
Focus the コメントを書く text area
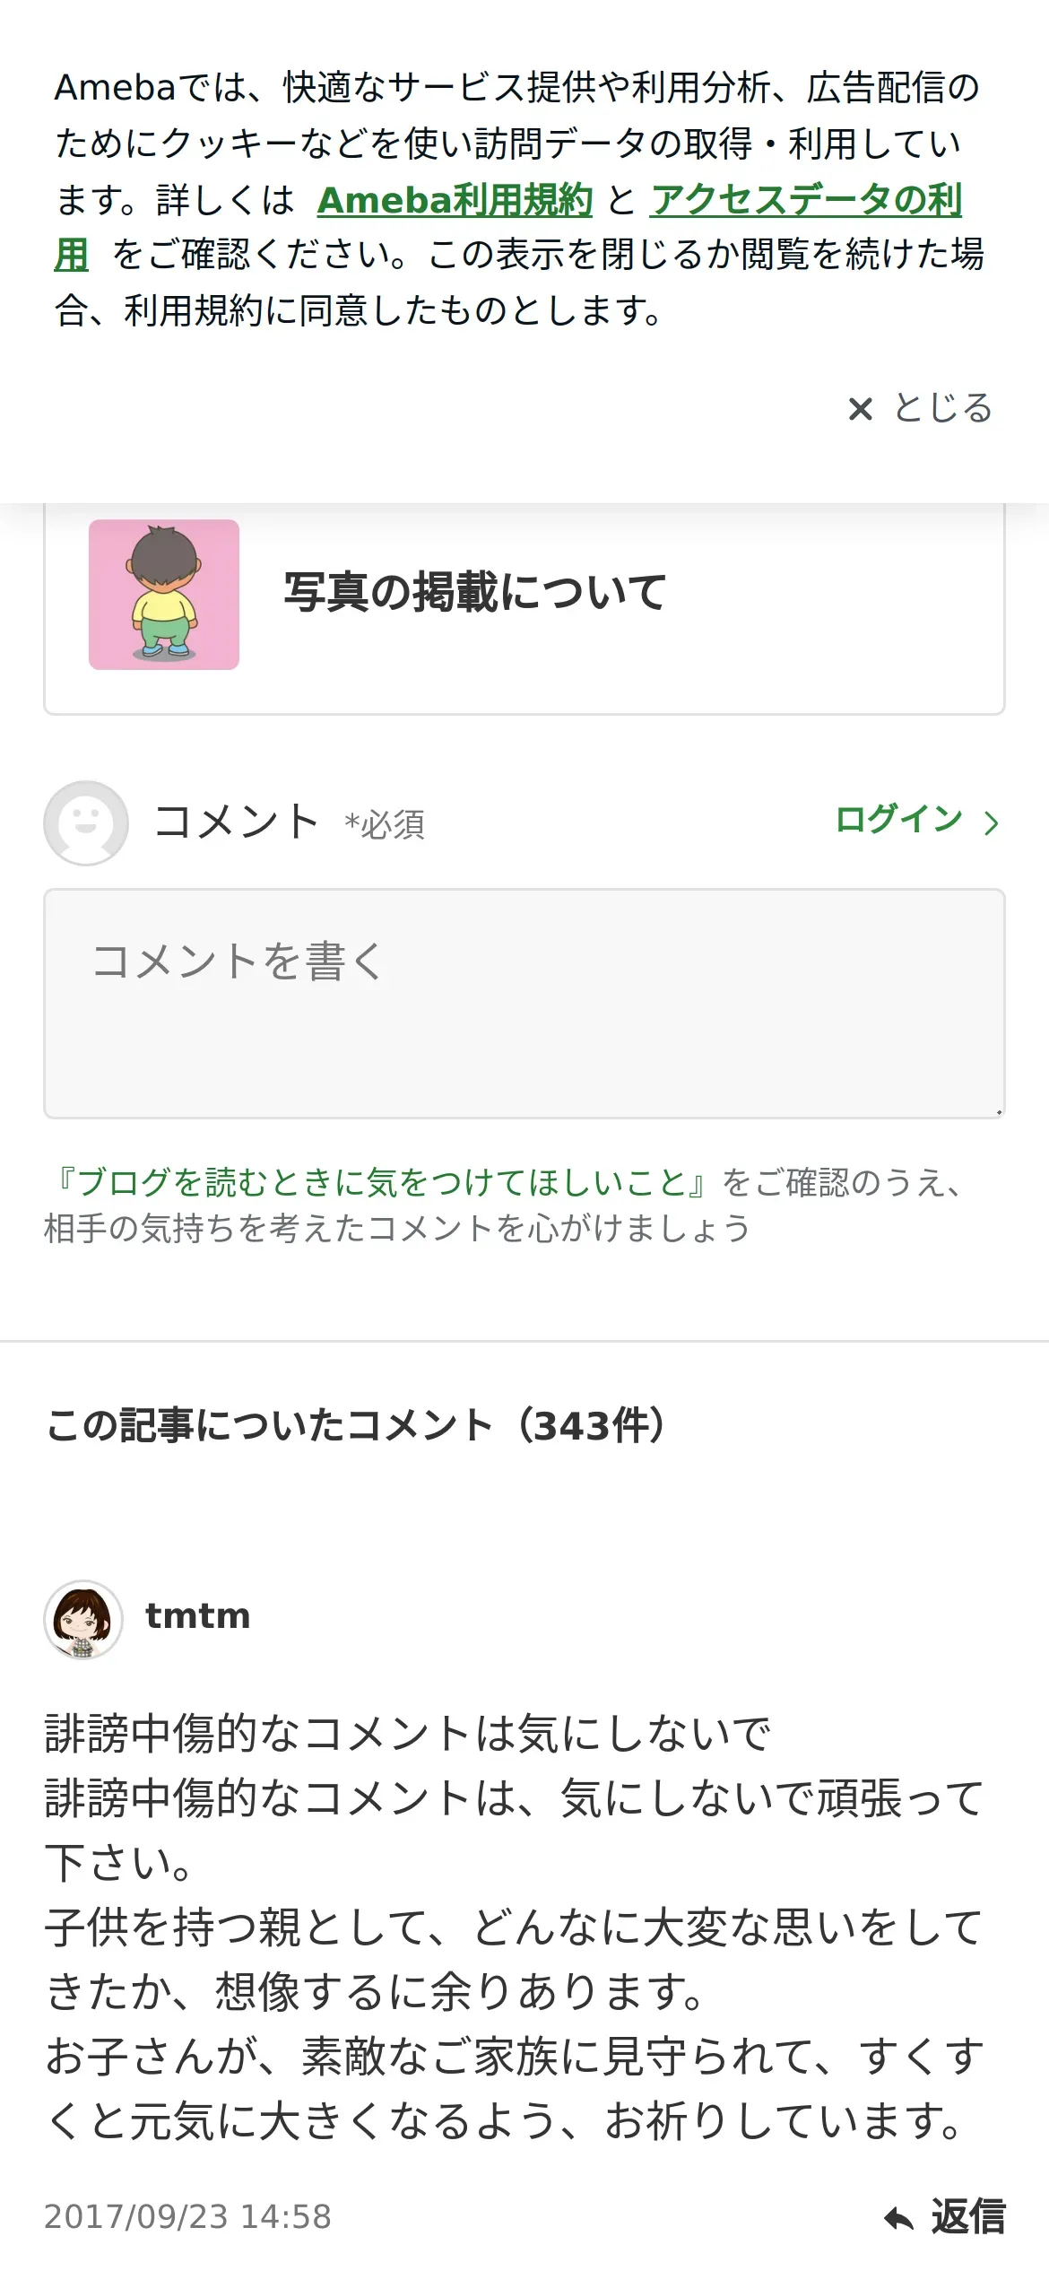pyautogui.click(x=524, y=1003)
